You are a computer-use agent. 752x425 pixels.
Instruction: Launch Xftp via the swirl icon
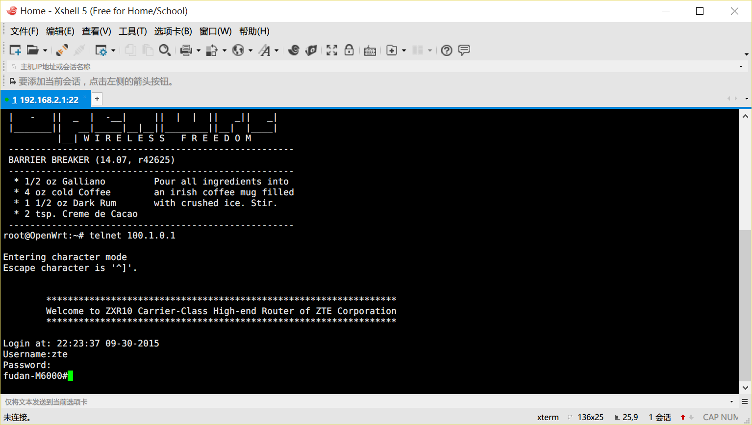[x=294, y=50]
